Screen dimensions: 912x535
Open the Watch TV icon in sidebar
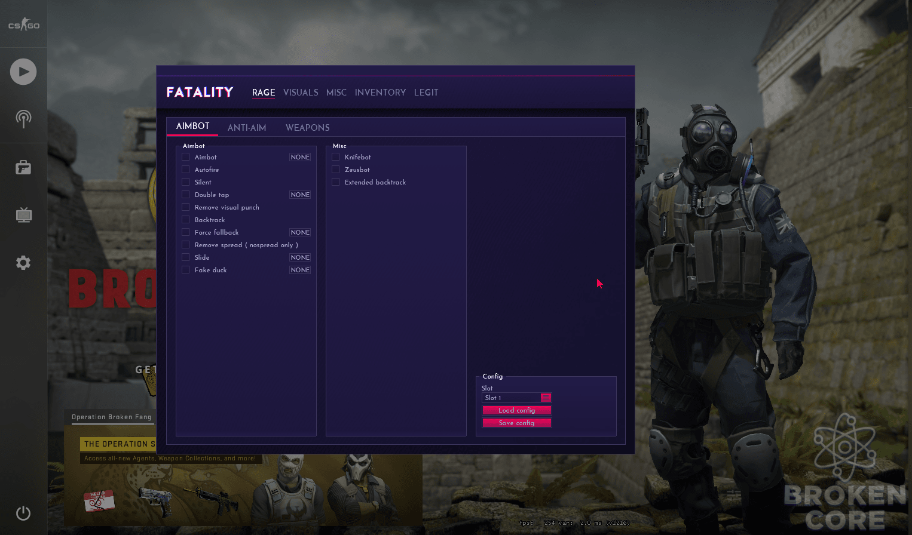(x=23, y=215)
